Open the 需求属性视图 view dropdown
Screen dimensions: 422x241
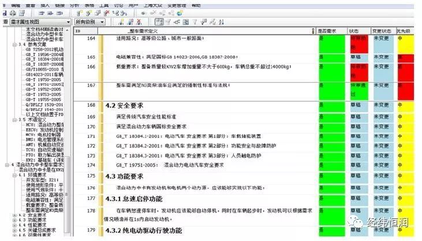69,22
